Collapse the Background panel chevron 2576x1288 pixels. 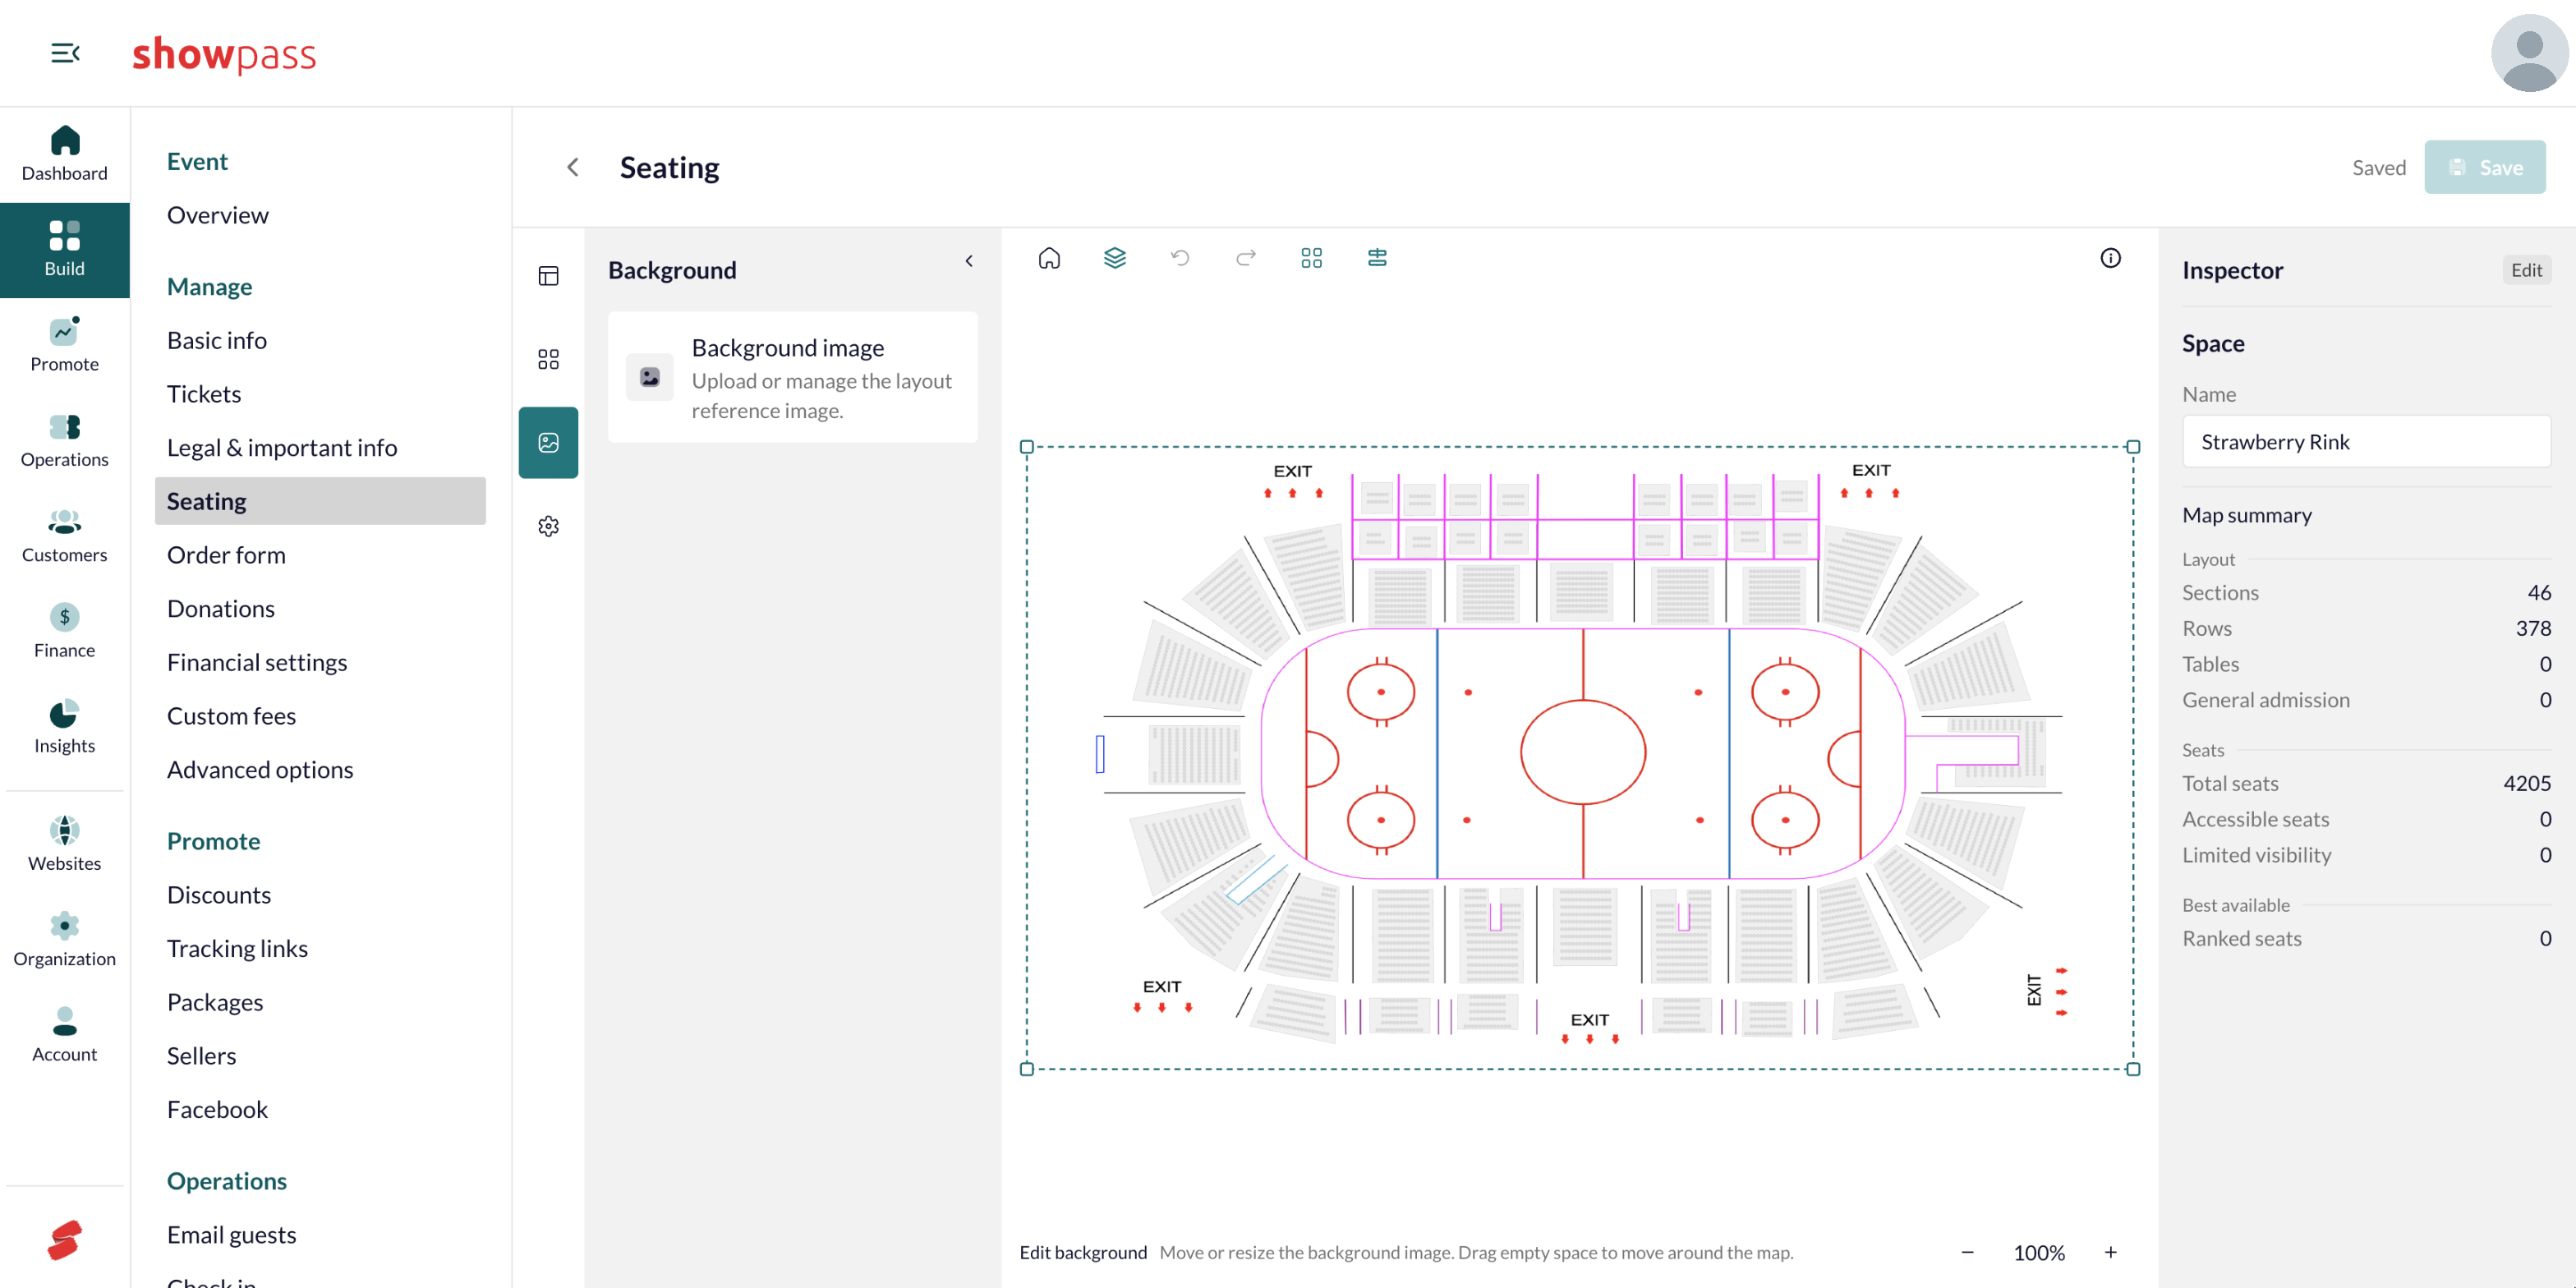968,261
